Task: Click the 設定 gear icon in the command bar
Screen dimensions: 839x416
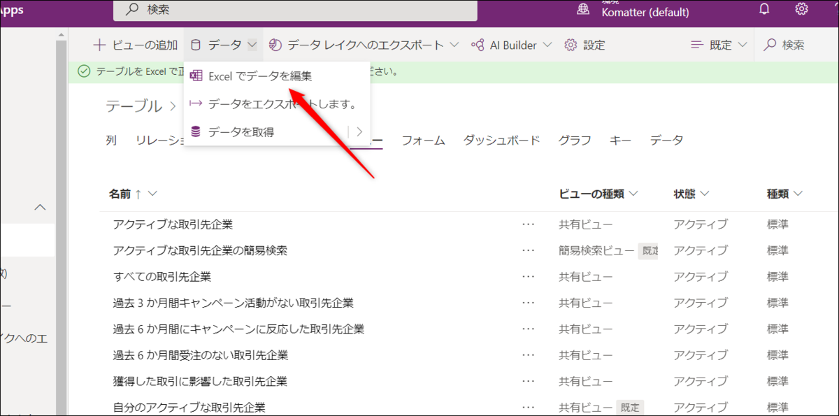Action: 569,44
